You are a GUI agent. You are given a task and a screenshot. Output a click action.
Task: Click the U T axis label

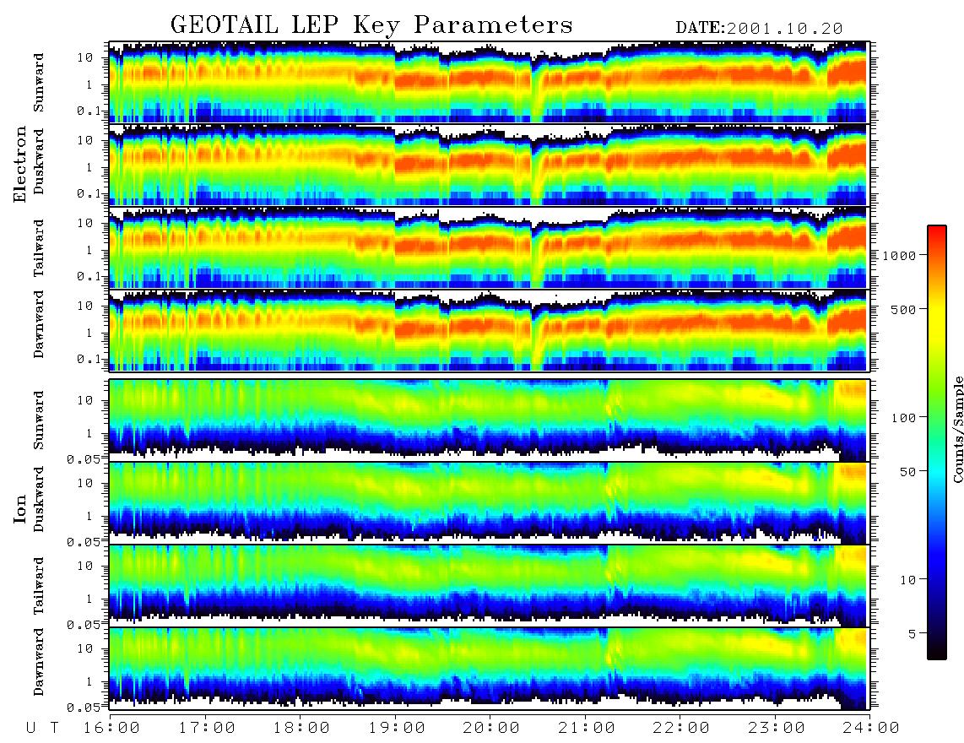[43, 728]
